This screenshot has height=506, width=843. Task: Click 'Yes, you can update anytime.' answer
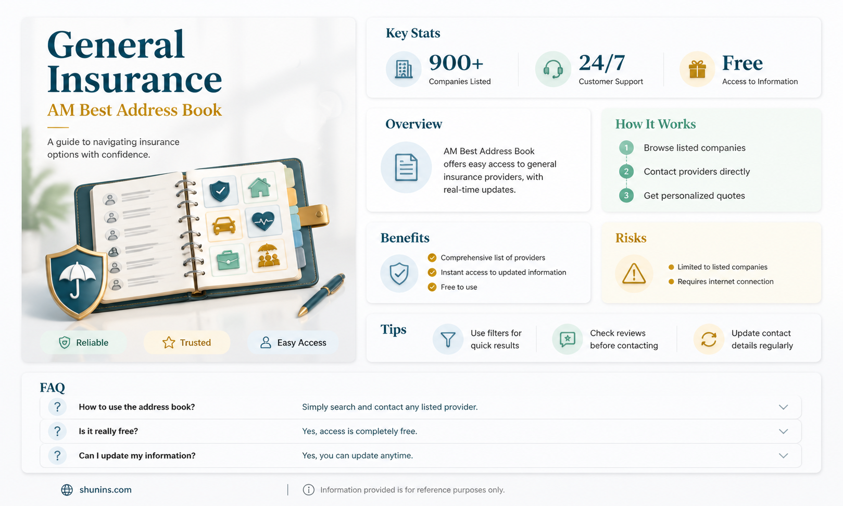358,455
